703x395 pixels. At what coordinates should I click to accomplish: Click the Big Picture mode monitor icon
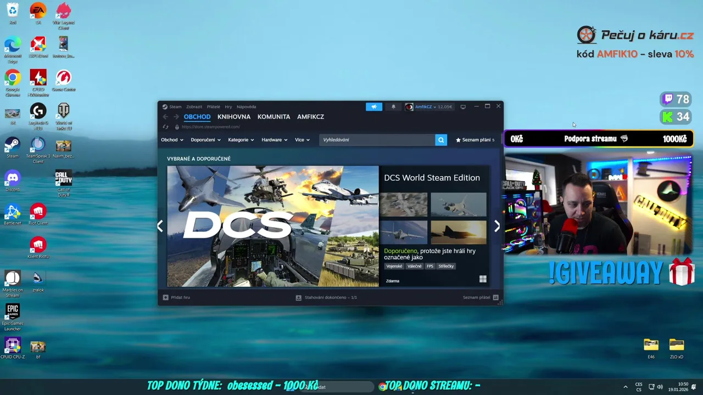click(463, 107)
